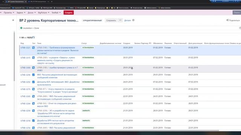Click the УСТАНОВЛЕНА status of UTKB-3321
Image resolution: width=241 pixels, height=135 pixels.
click(88, 48)
